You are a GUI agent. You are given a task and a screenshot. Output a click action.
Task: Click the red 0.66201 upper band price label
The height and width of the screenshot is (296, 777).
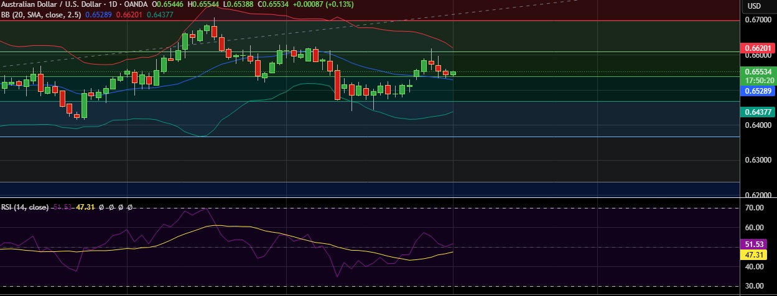pos(756,48)
